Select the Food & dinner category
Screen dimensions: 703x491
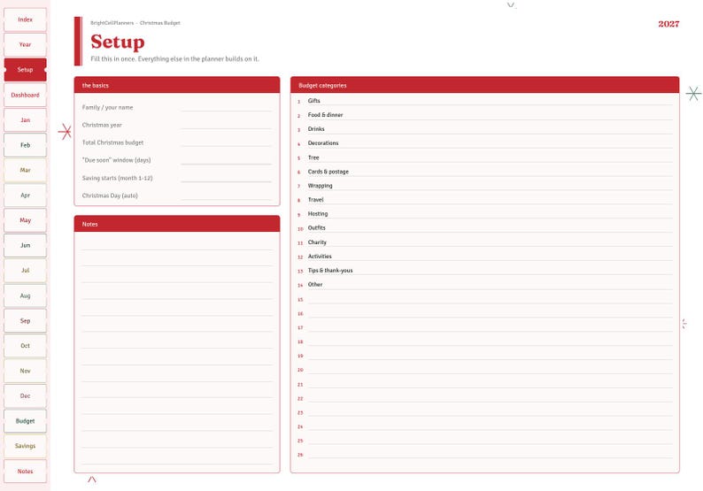point(485,115)
